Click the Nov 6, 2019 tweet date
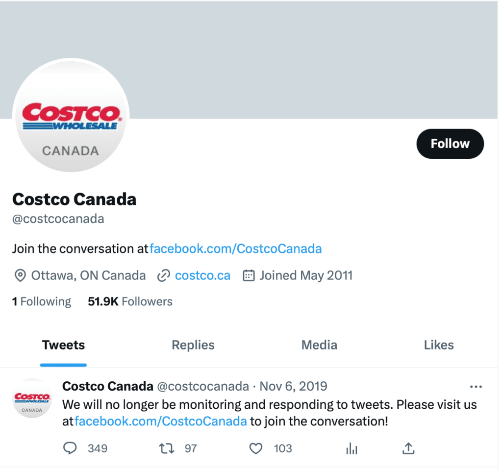The height and width of the screenshot is (471, 502). coord(293,386)
